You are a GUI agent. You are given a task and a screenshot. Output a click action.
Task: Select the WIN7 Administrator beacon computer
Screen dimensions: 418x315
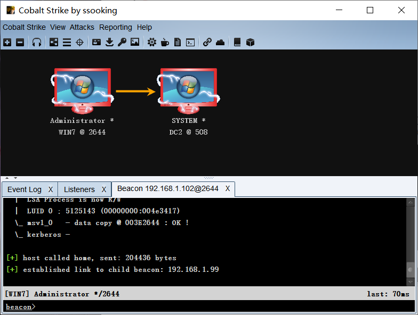click(82, 91)
